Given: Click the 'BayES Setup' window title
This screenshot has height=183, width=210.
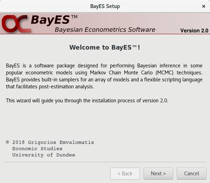Looking at the screenshot, I should pos(105,6).
